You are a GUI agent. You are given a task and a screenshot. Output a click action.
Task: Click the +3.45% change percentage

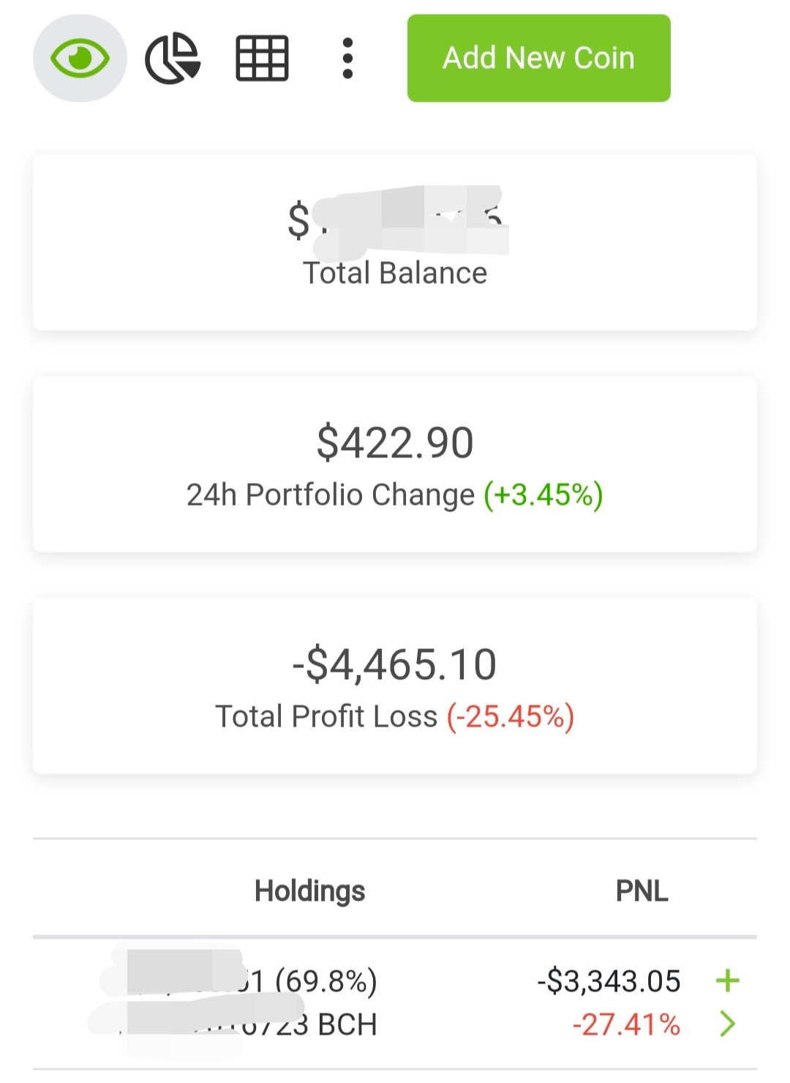543,495
